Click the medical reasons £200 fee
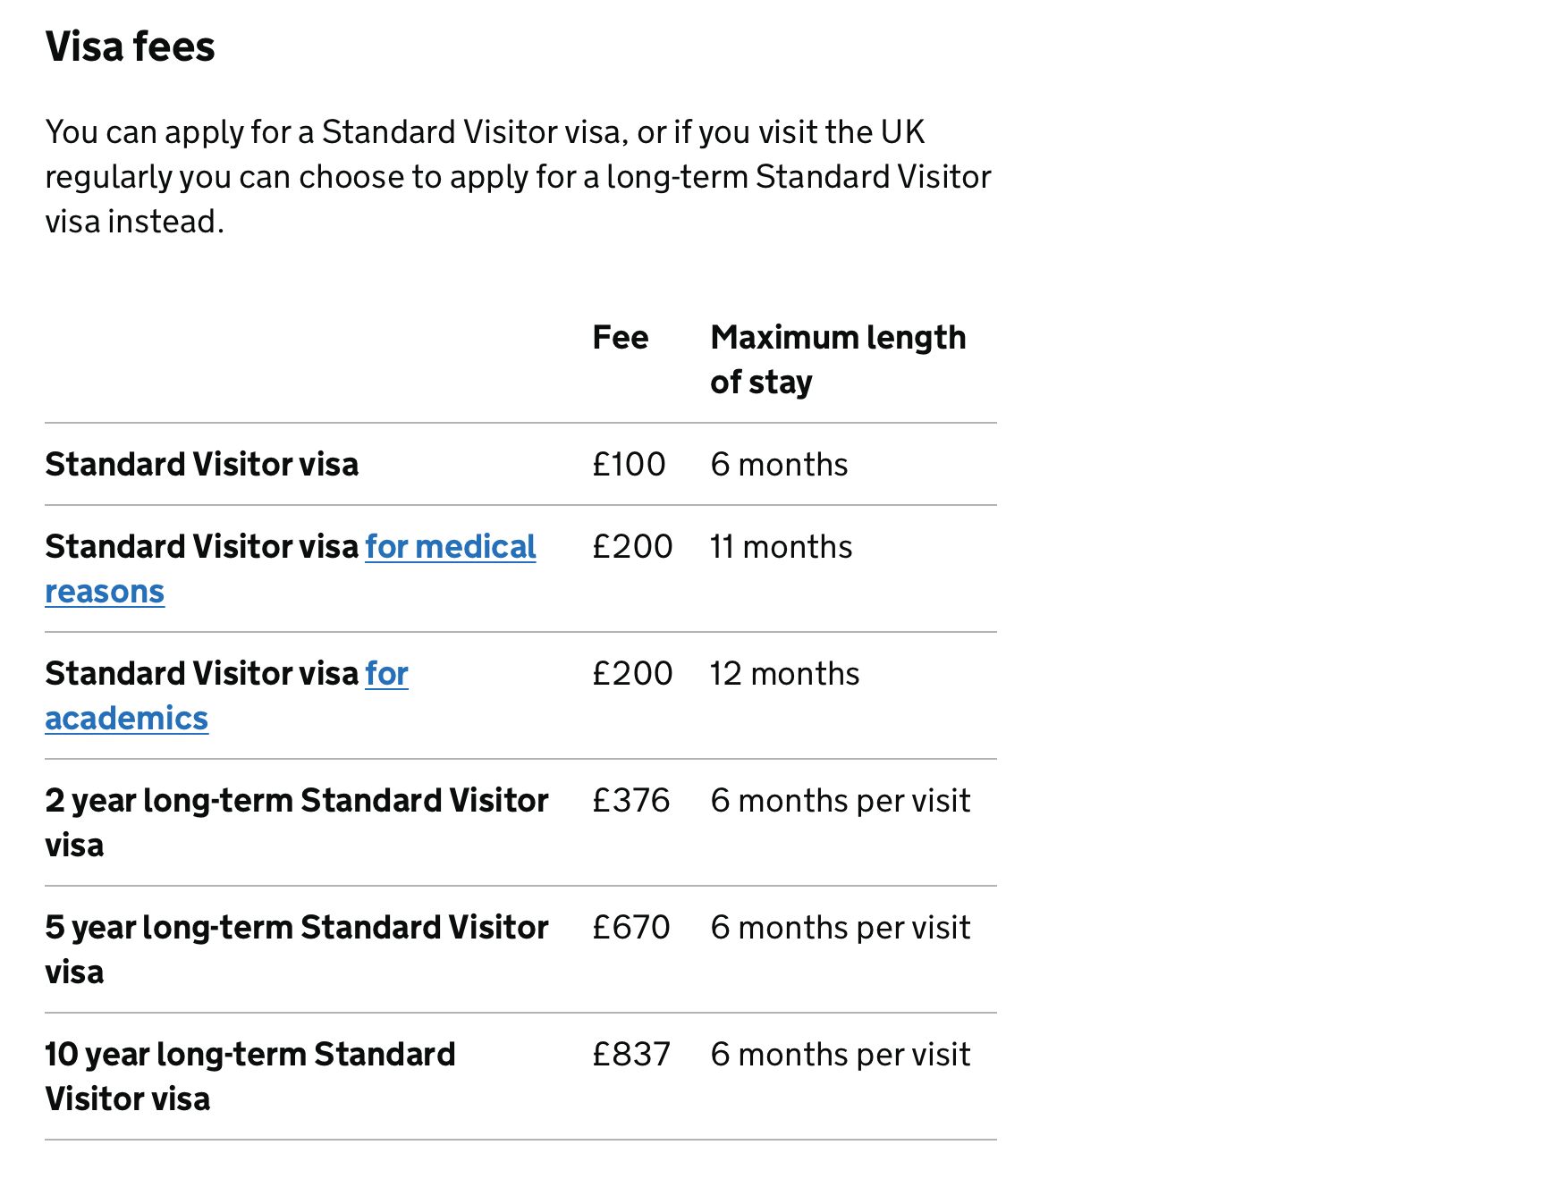 click(x=632, y=547)
